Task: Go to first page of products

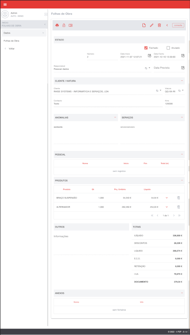Action: point(152,215)
